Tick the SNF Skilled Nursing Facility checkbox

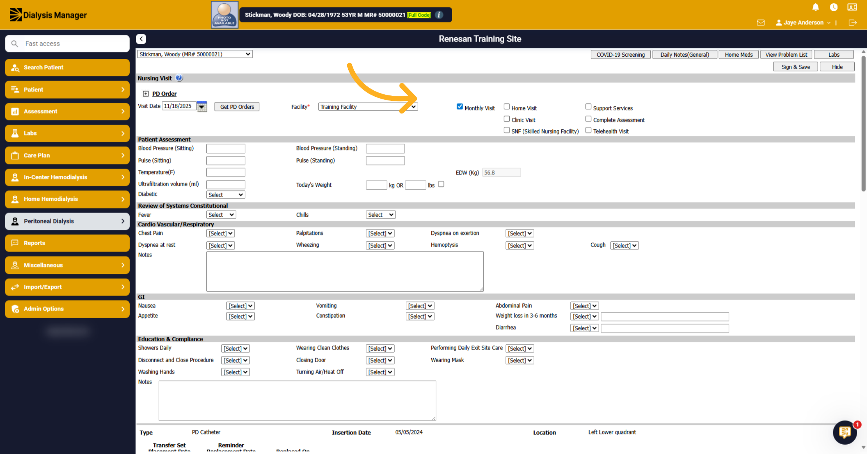pos(506,130)
